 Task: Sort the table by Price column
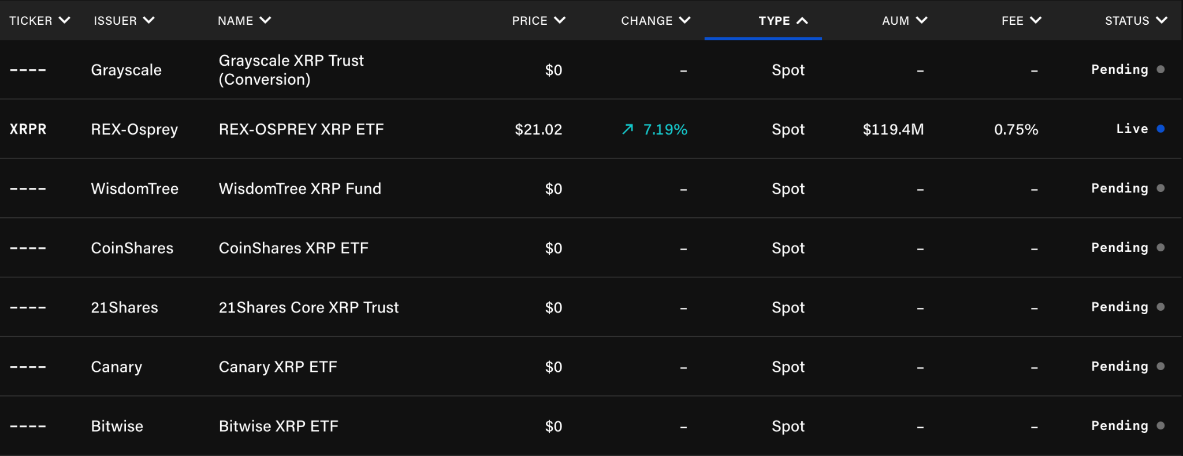(538, 21)
